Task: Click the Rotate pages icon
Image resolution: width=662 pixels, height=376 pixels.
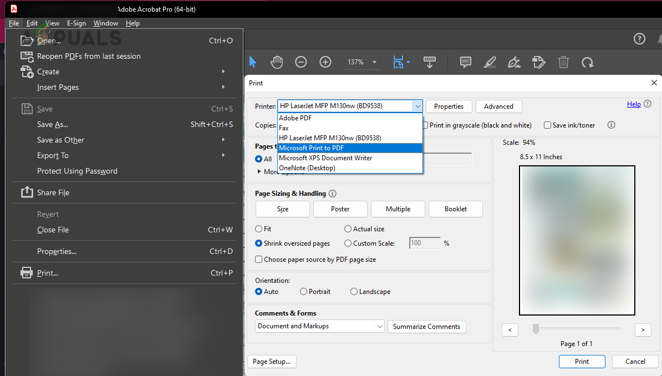Action: coord(588,62)
